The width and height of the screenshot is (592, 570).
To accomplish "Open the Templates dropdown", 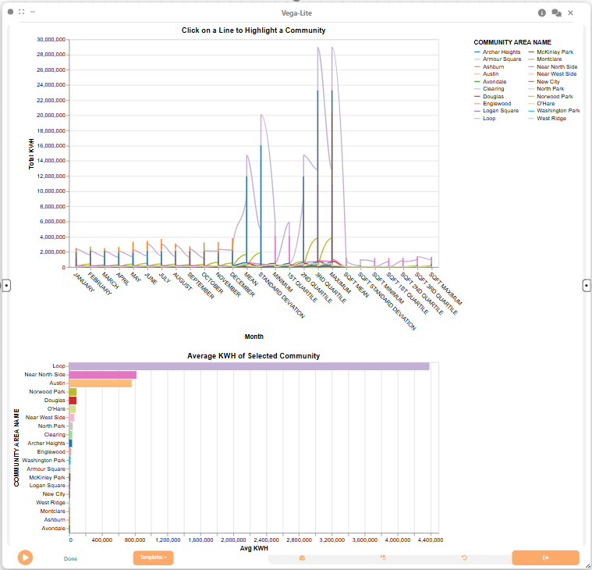I will [x=154, y=558].
